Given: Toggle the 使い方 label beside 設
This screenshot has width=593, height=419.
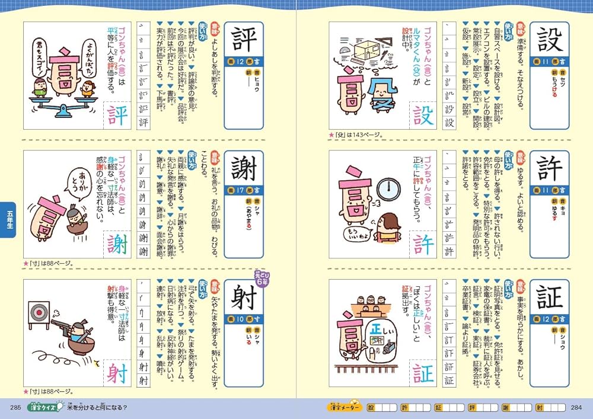Looking at the screenshot, I should [x=509, y=30].
